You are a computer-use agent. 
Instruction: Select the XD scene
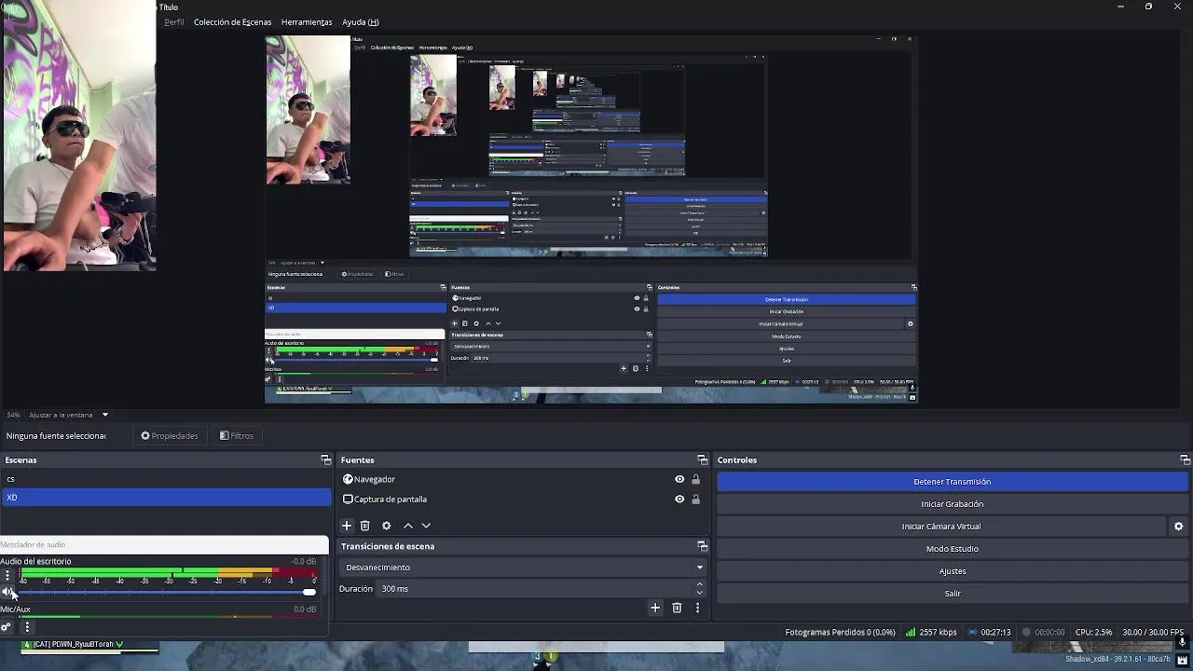[166, 498]
